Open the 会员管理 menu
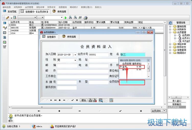Image resolution: width=192 pixels, height=130 pixels. (29, 7)
